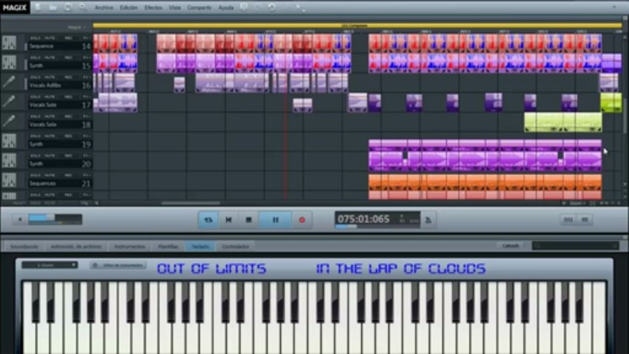Open the Drums preset dropdown above keyboard
Viewport: 629px width, 354px height.
point(50,265)
